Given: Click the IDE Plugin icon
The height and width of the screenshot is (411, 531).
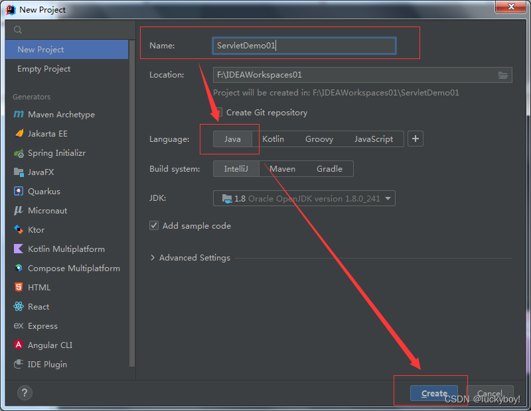Looking at the screenshot, I should [19, 364].
